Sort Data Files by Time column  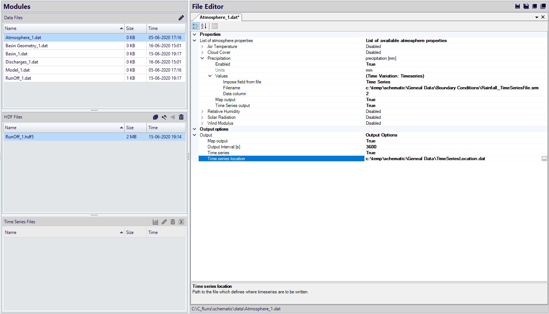(166, 28)
